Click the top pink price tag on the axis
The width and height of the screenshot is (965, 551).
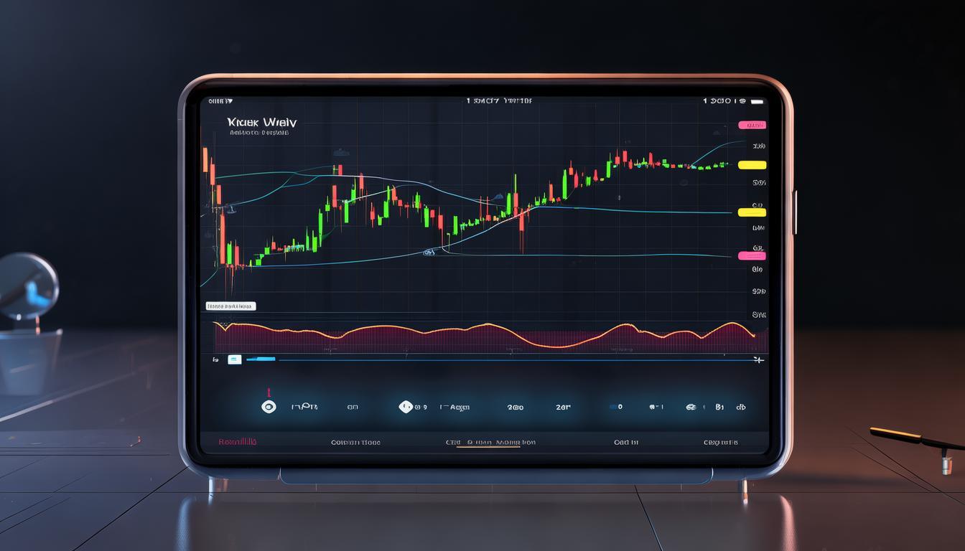pyautogui.click(x=752, y=126)
